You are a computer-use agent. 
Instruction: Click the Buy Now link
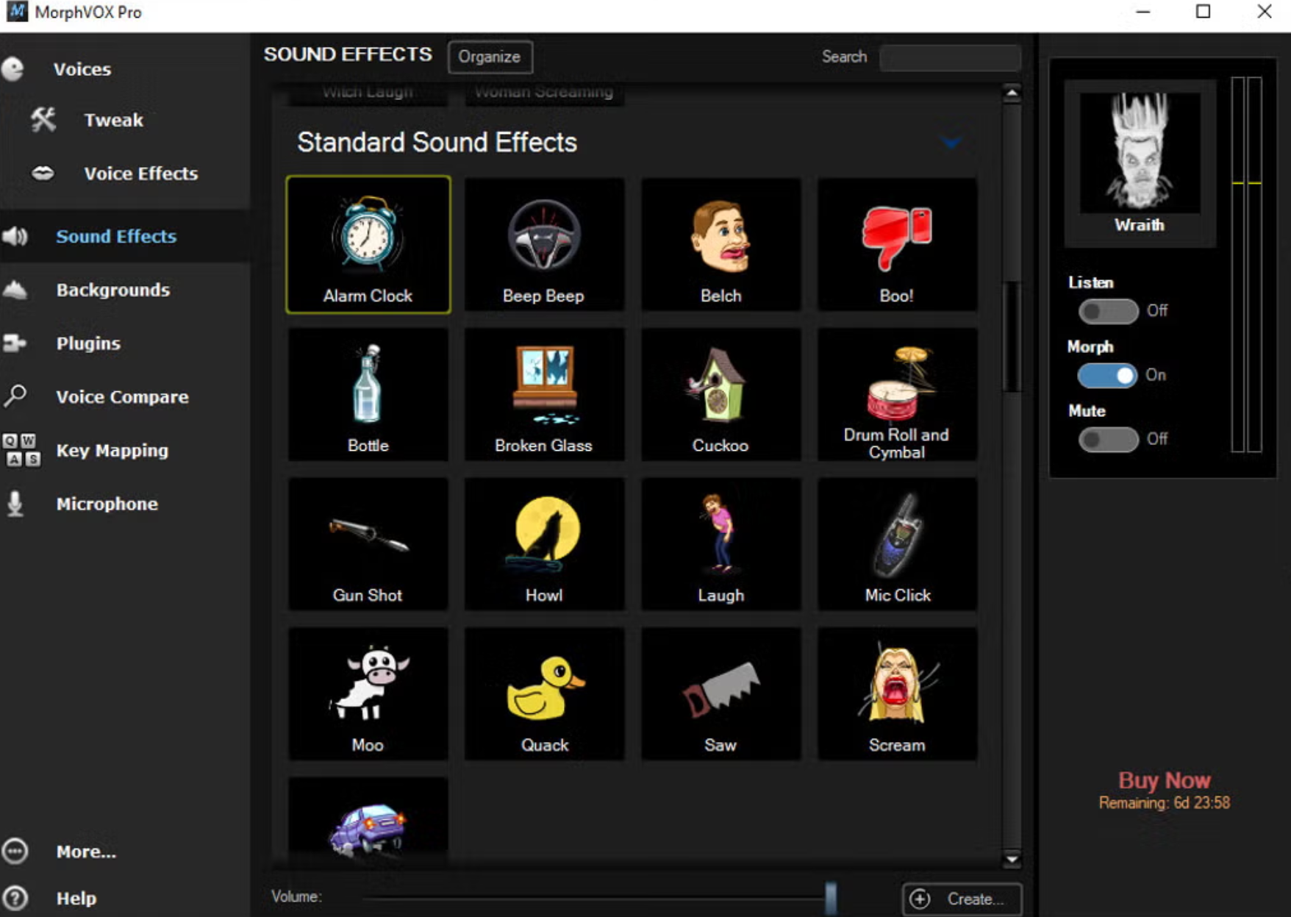click(1165, 779)
